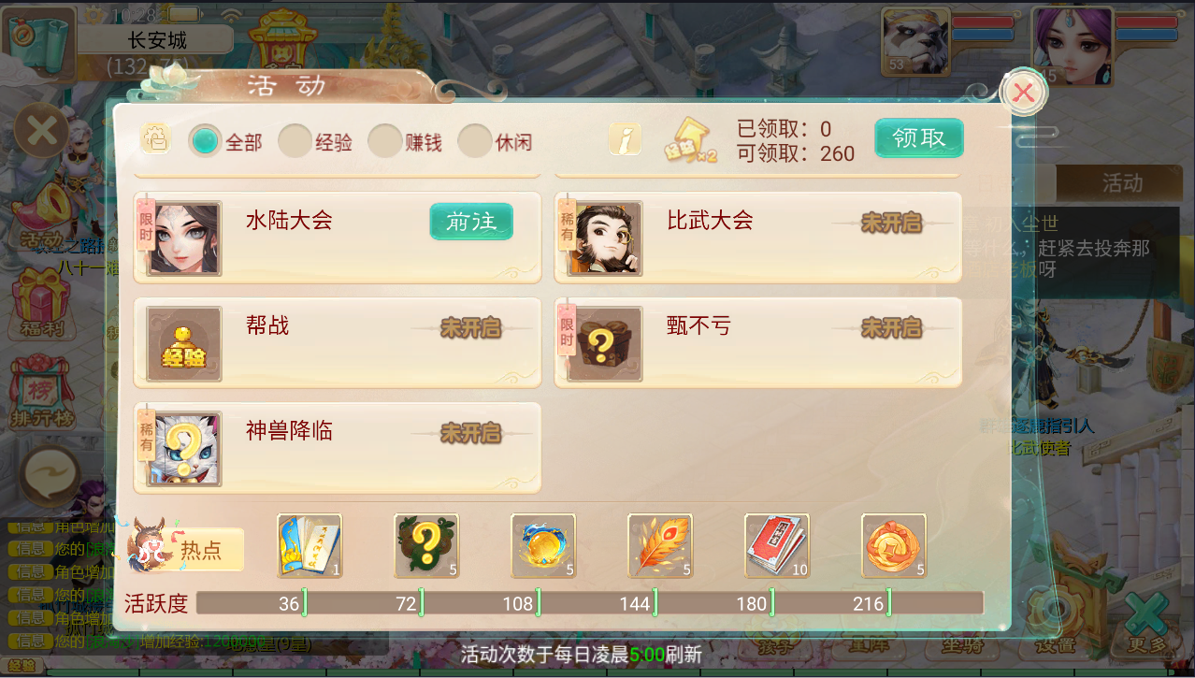
Task: Click 前往 for 水陆大会
Action: (471, 222)
